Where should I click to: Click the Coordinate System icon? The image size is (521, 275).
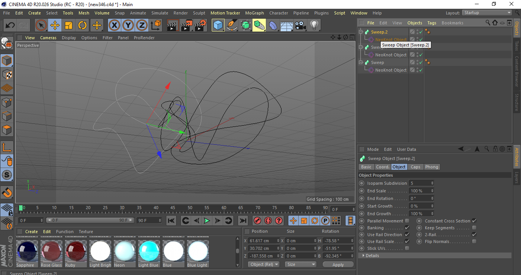pos(156,26)
